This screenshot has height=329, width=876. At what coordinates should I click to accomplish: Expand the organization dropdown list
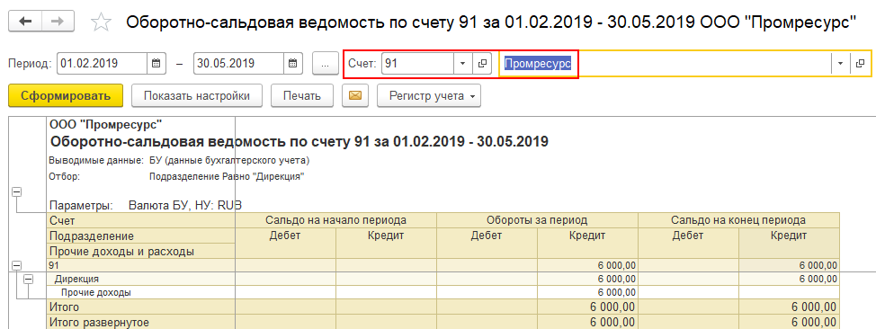[841, 64]
